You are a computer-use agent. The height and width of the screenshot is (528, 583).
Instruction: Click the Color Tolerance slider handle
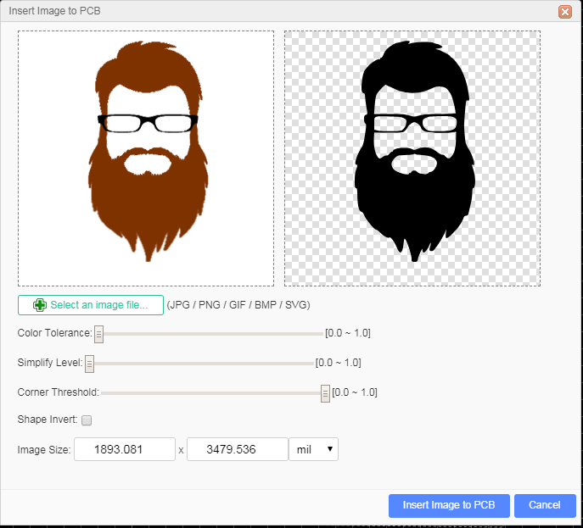click(98, 334)
